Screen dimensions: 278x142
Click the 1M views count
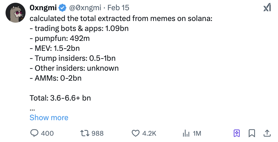point(197,133)
